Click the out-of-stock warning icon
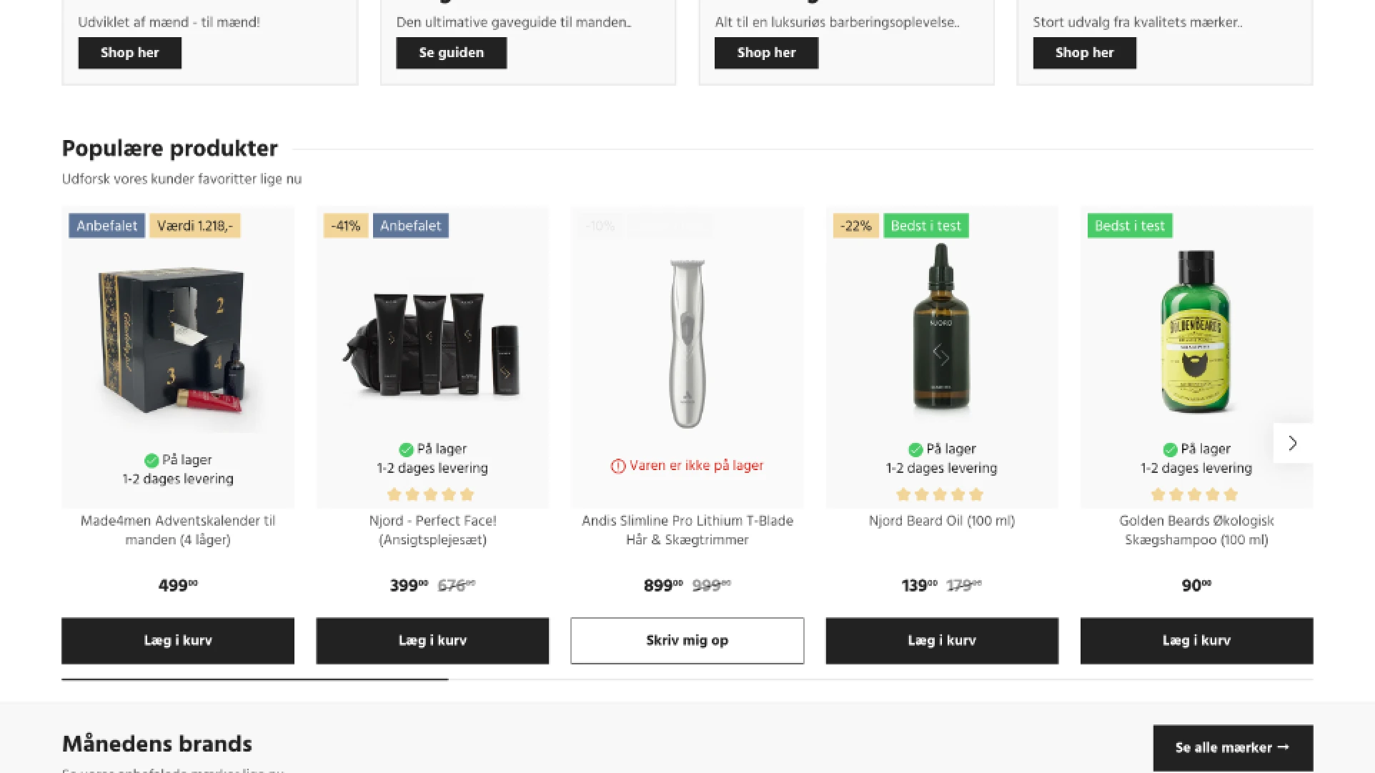The width and height of the screenshot is (1375, 773). click(x=617, y=467)
